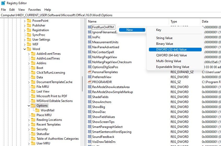Expand the Addins key
The height and width of the screenshot is (146, 221).
[x=29, y=63]
